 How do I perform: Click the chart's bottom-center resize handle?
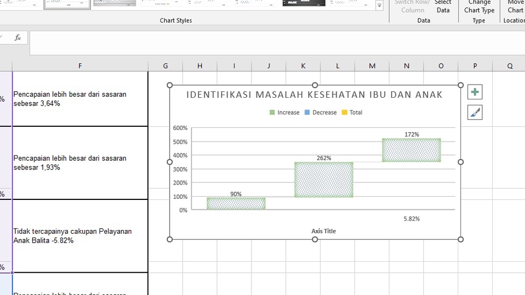(315, 239)
